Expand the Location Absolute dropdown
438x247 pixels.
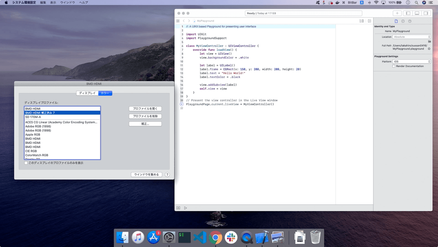pos(412,37)
